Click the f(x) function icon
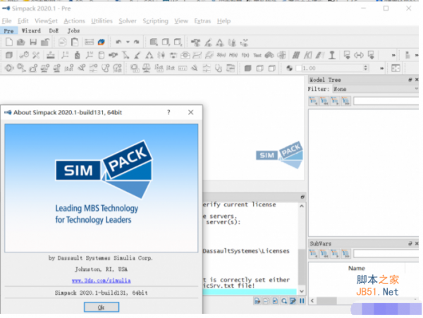 (x=245, y=55)
